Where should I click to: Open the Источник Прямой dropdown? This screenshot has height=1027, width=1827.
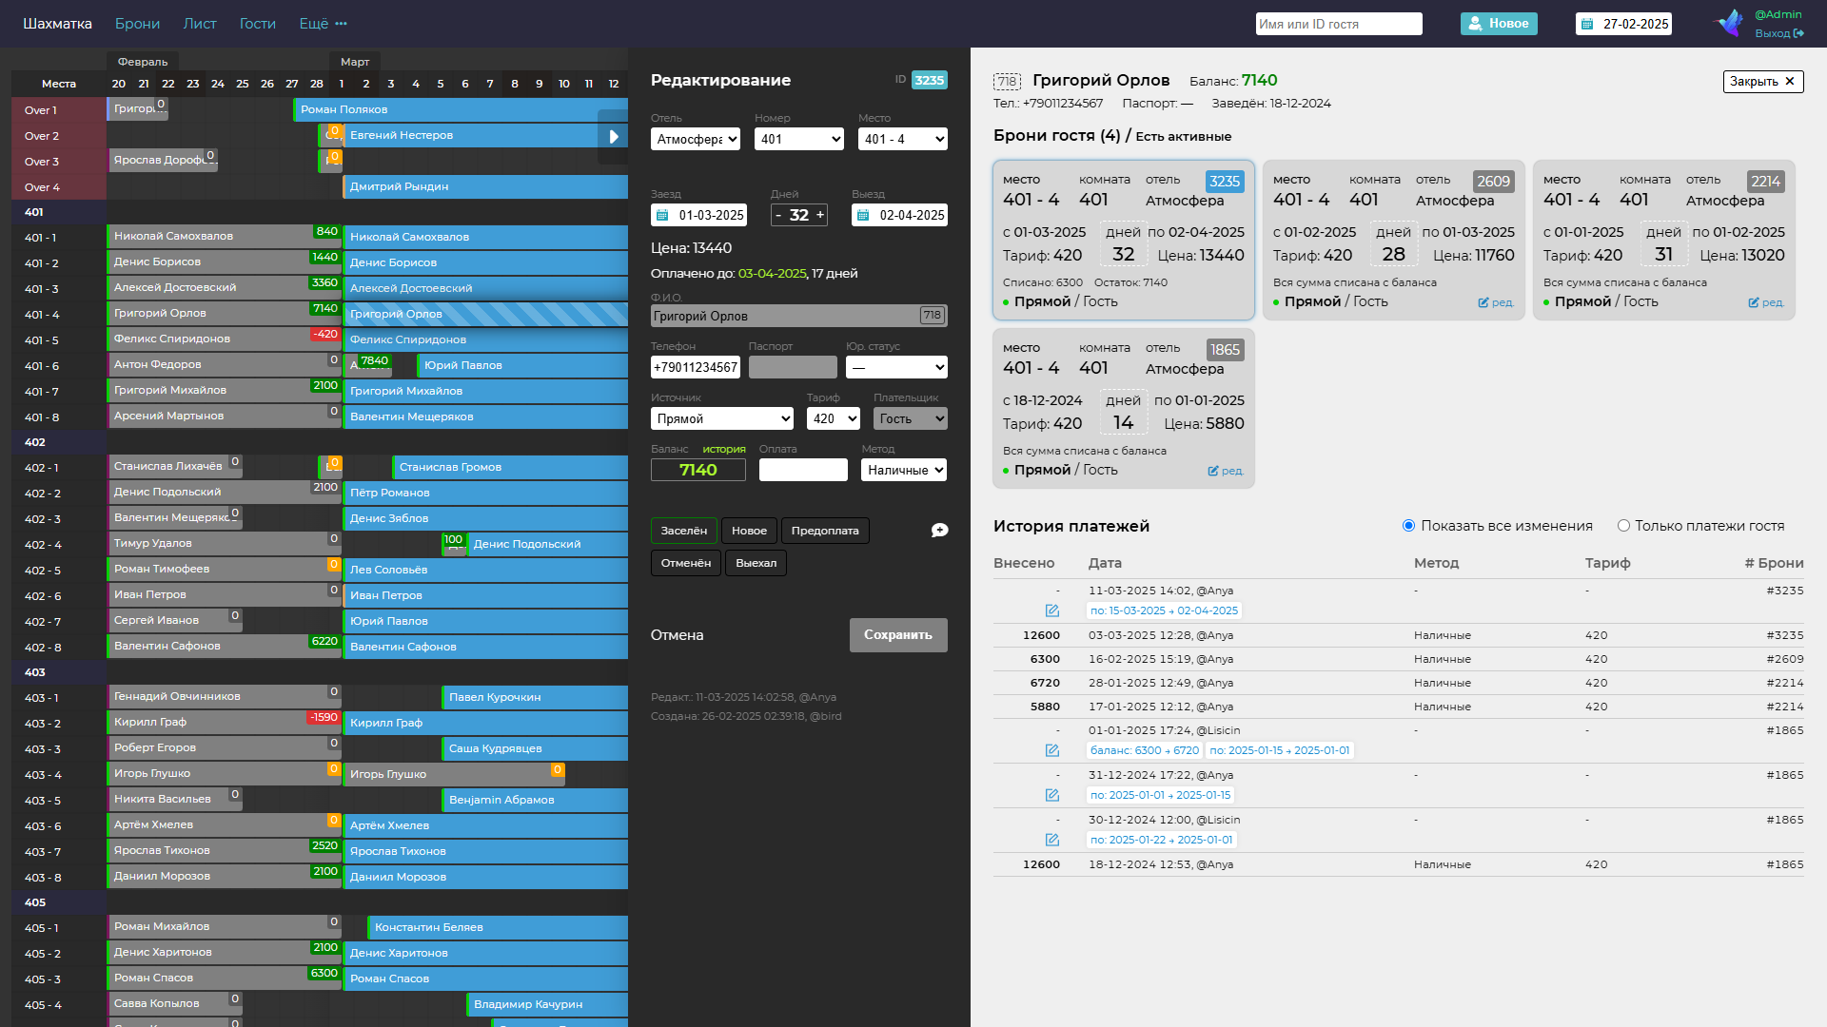722,418
